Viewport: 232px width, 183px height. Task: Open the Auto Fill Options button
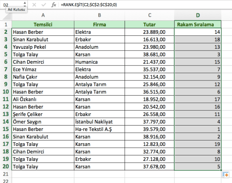pos(225,175)
